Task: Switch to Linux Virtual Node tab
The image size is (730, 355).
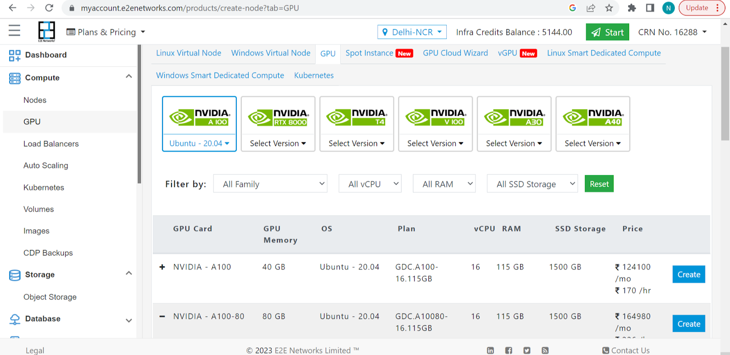Action: (188, 53)
